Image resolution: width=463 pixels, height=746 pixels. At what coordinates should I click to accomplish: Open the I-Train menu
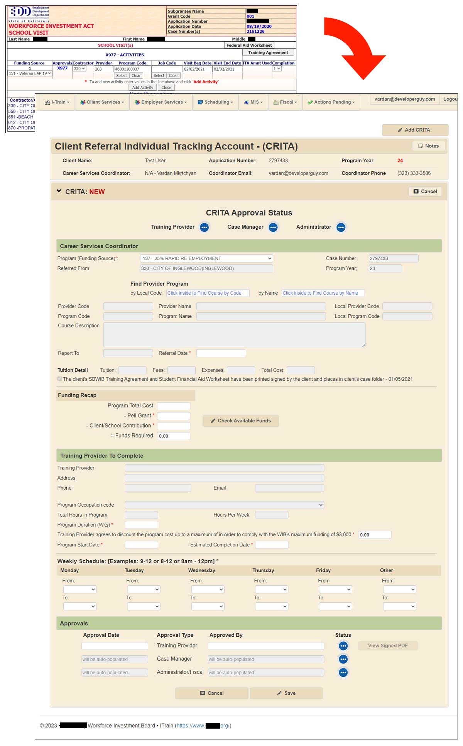(57, 102)
